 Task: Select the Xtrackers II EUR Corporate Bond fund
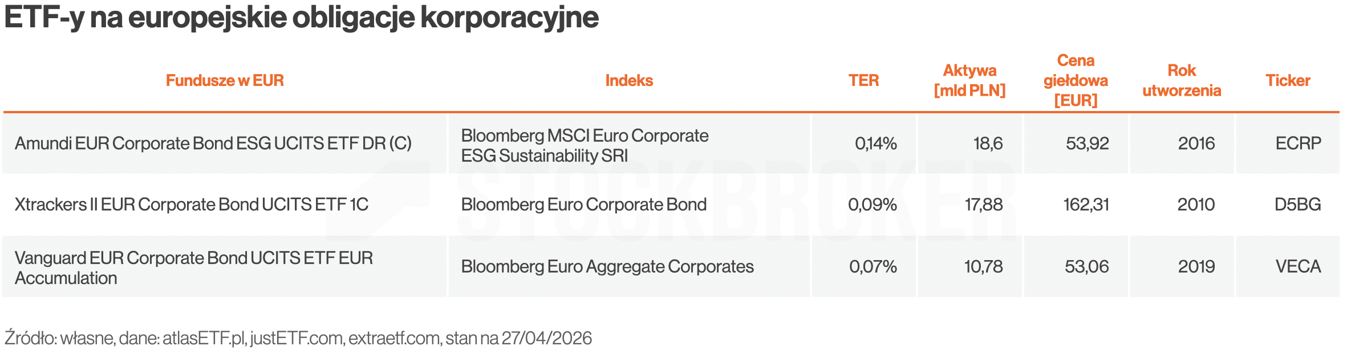192,205
